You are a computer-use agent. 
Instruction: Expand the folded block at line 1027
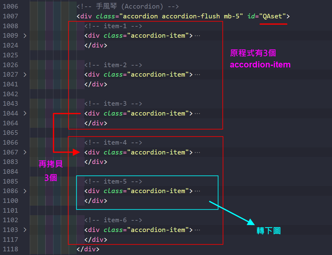coord(25,74)
